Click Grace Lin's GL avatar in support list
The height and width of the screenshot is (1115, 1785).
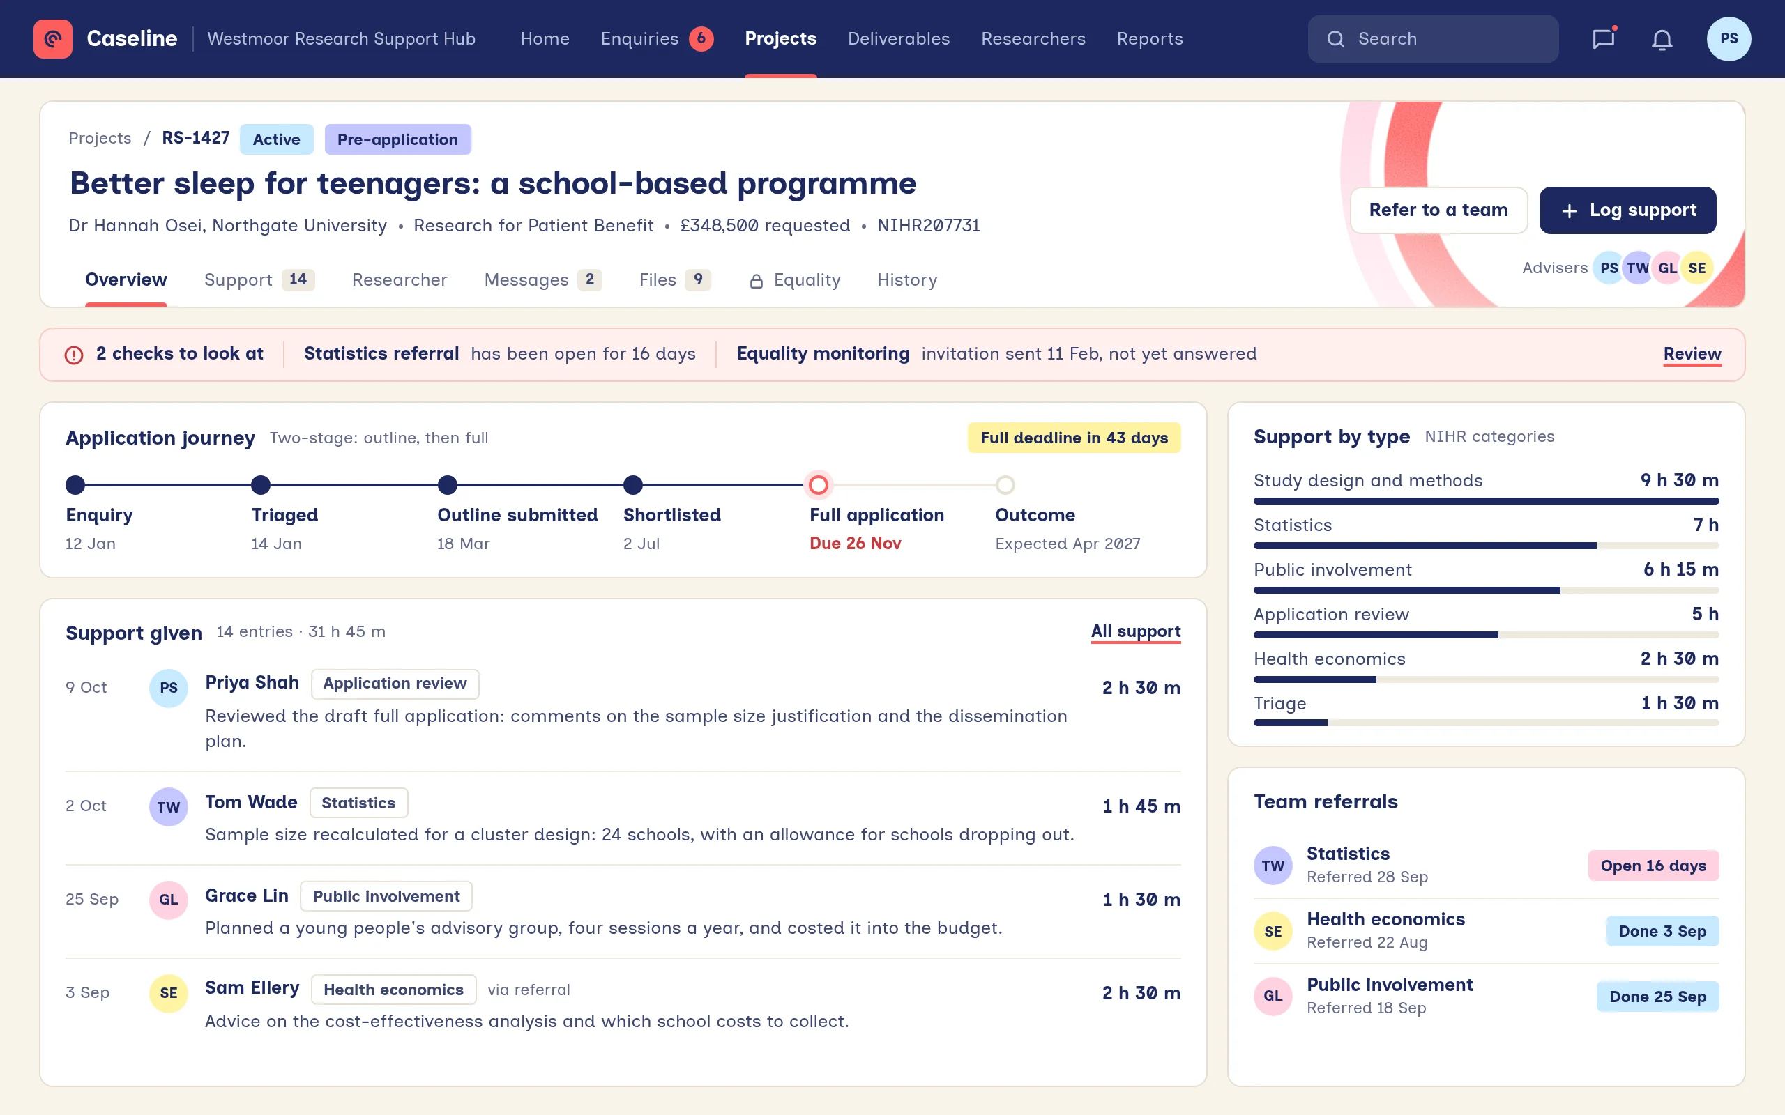(168, 900)
